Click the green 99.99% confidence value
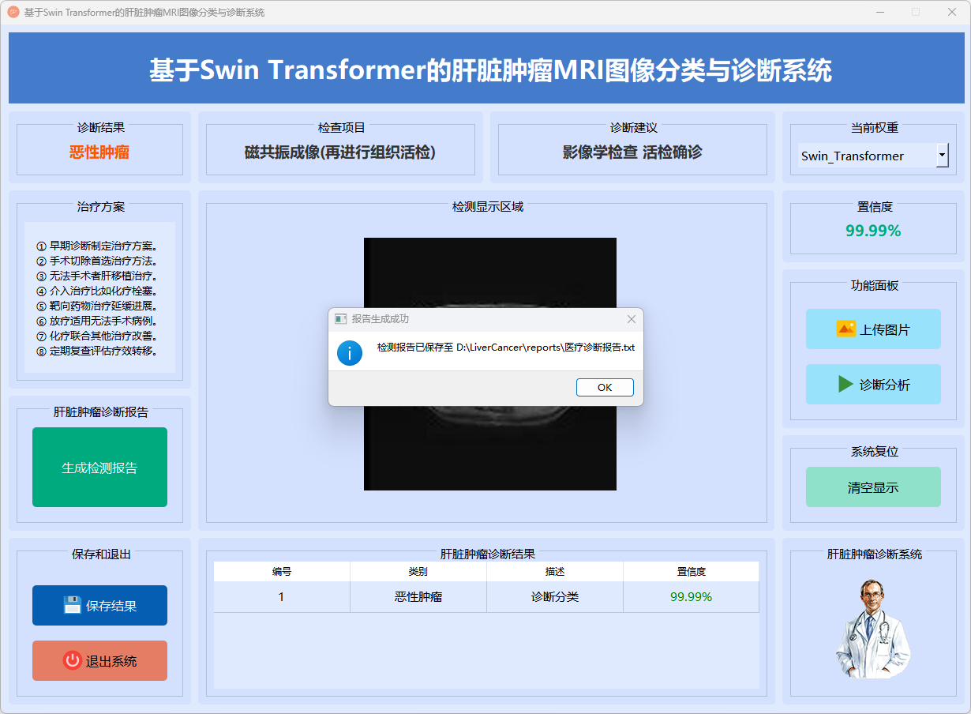The width and height of the screenshot is (971, 714). 873,230
